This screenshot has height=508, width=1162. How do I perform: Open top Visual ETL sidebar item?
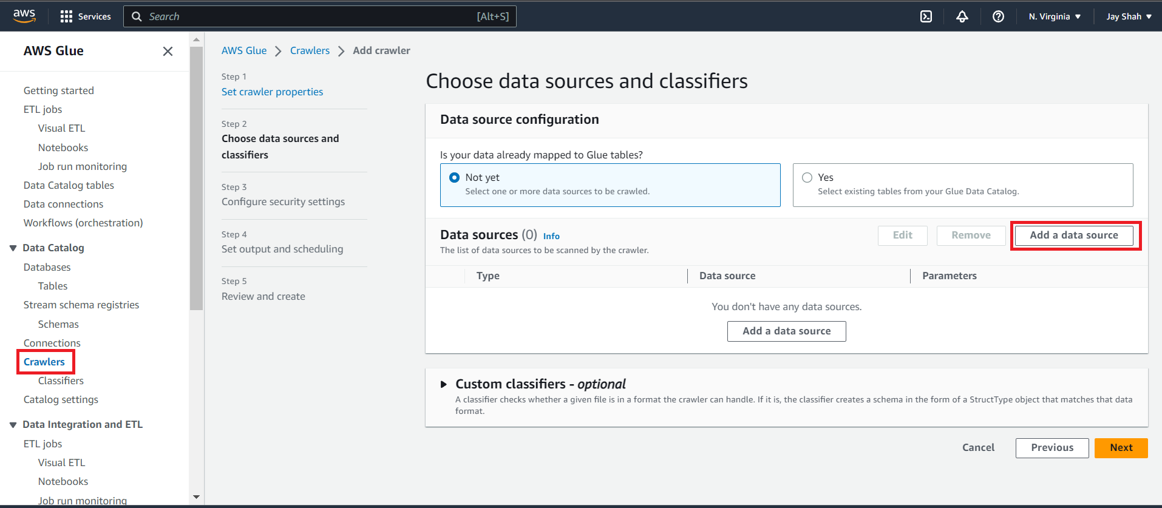62,128
